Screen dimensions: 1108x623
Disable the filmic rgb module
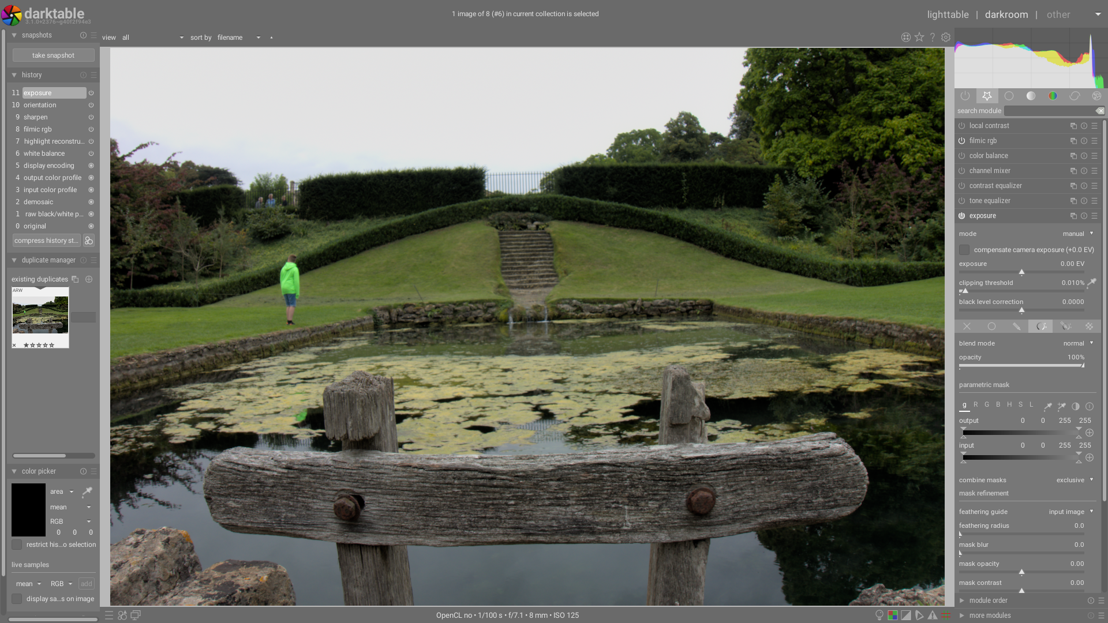(x=962, y=141)
